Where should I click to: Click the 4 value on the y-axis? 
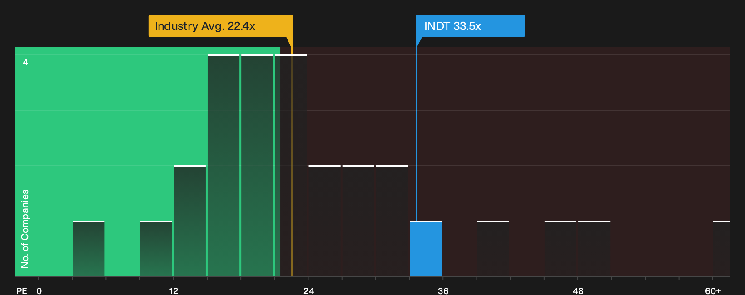[25, 62]
